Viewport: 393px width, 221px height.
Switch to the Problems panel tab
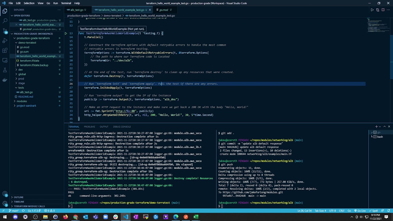(89, 126)
